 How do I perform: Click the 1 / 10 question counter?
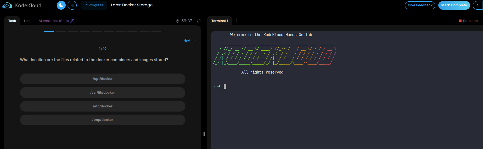coord(103,48)
